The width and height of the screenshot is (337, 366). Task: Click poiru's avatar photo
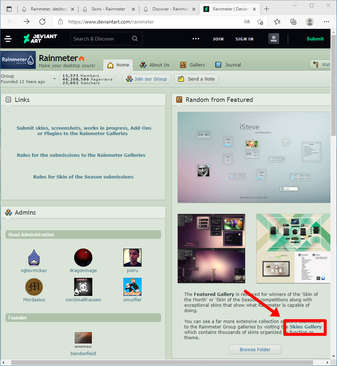tap(132, 258)
